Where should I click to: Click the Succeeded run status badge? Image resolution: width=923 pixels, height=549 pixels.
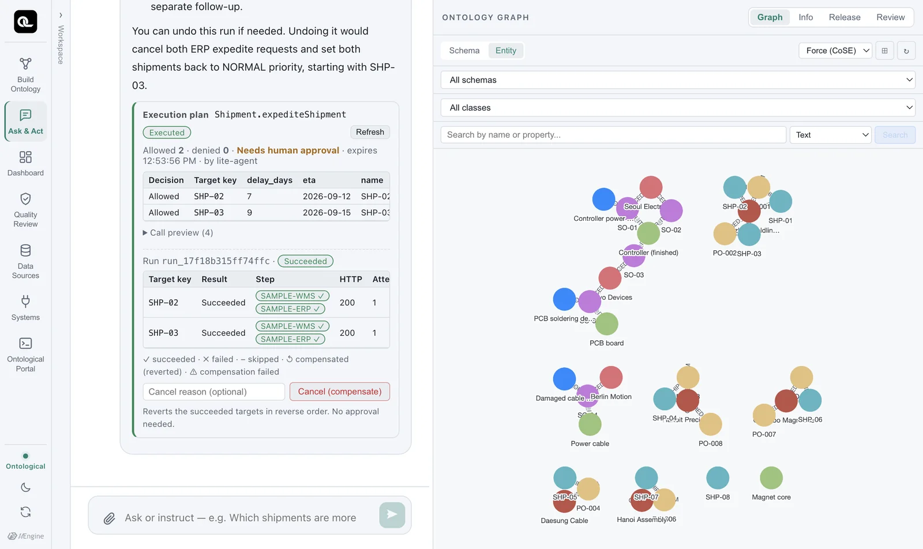[x=305, y=261]
